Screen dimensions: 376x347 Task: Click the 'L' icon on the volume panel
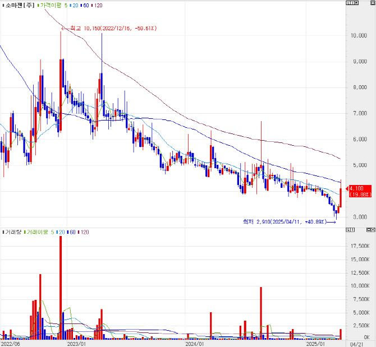[349, 230]
